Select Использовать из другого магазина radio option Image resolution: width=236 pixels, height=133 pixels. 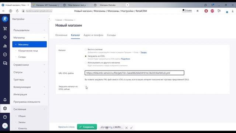(x=86, y=62)
